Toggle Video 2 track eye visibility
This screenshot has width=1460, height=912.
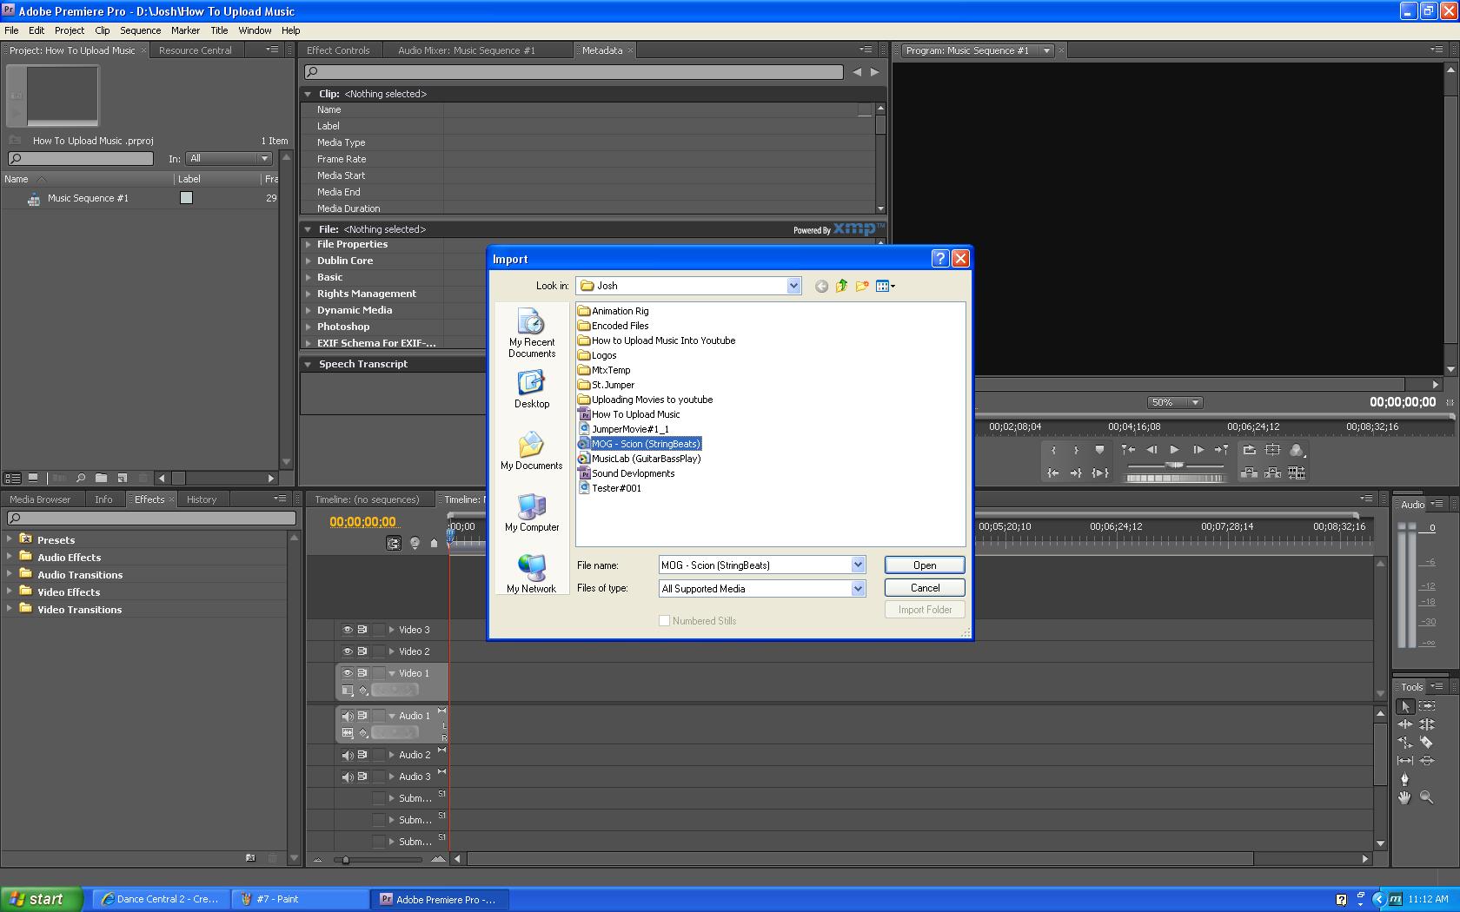point(347,651)
